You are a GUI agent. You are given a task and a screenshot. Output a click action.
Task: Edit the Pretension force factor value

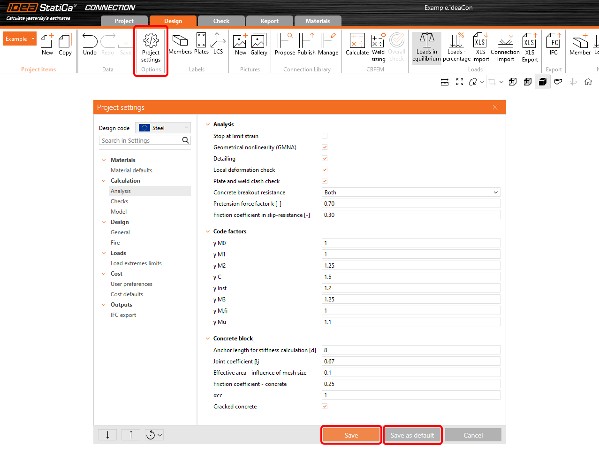pyautogui.click(x=410, y=203)
